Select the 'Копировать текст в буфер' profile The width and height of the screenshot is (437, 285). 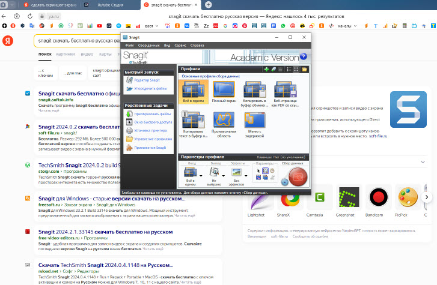[x=193, y=124]
